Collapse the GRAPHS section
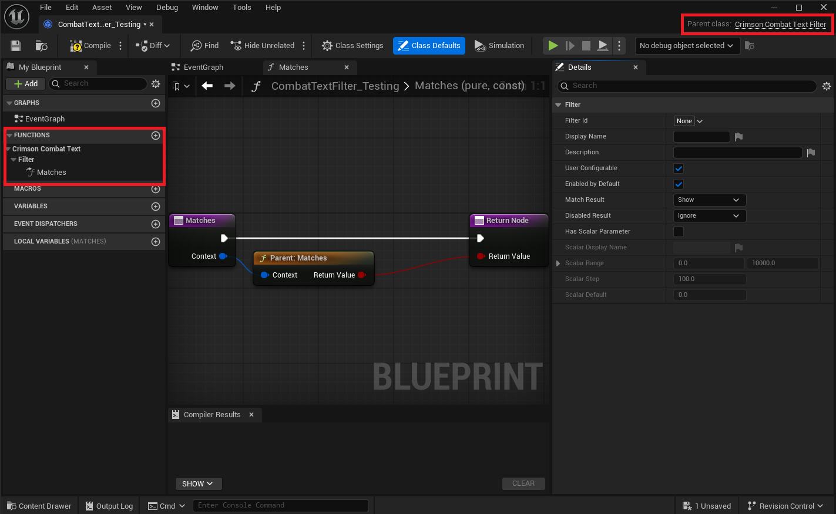 coord(9,103)
